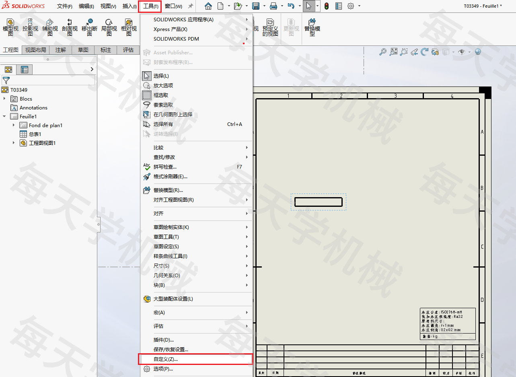The width and height of the screenshot is (516, 377).
Task: Click the Rotate view icon
Action: coord(425,52)
